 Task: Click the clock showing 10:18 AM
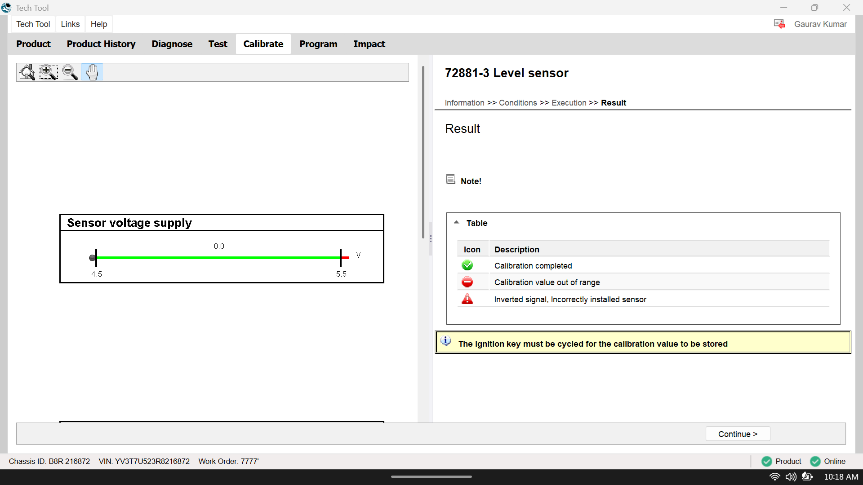[x=841, y=477]
